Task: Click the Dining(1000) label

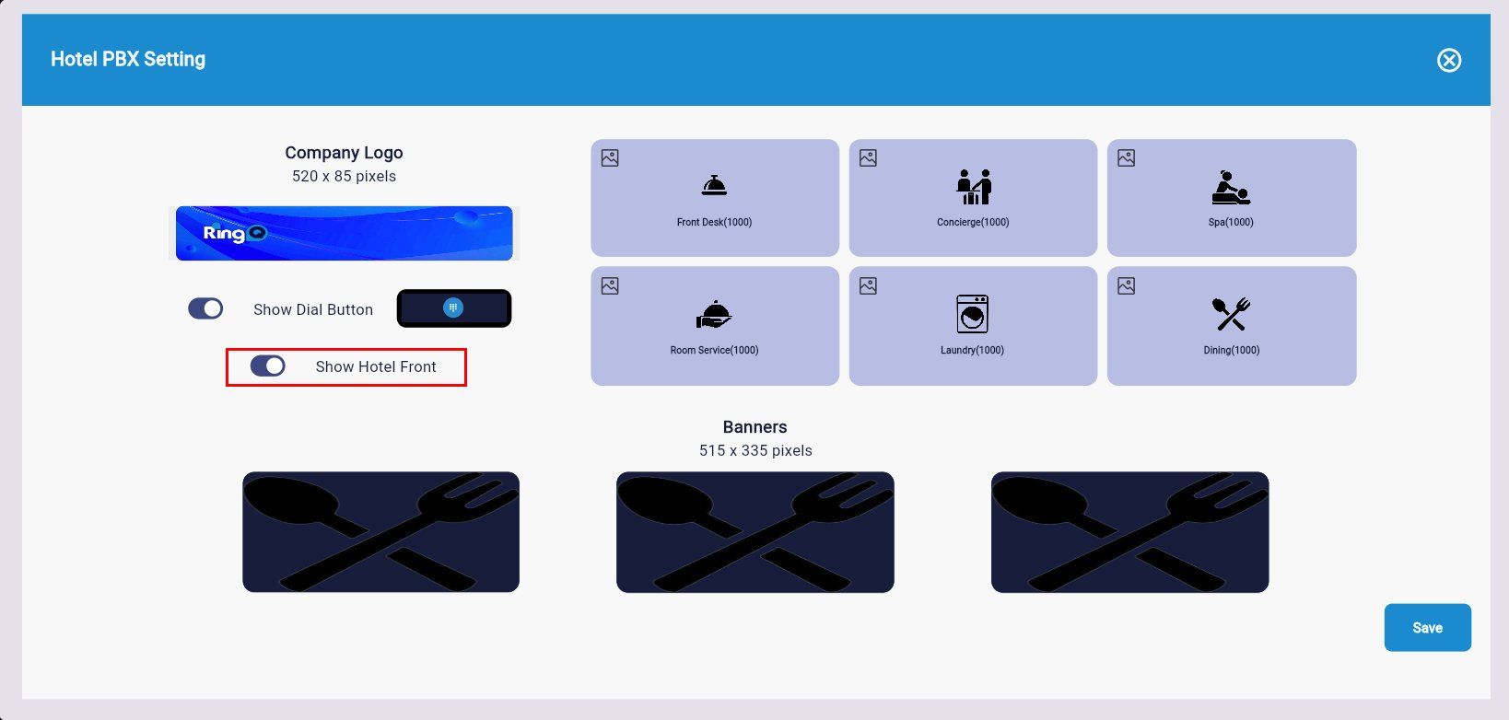Action: [x=1231, y=350]
